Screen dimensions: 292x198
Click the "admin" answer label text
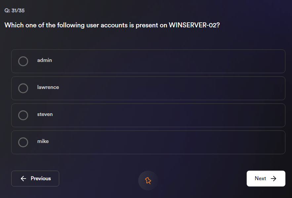coord(45,60)
